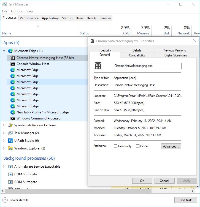Open the Security tab in Properties
Screen dimensions: 200x207
[x=106, y=50]
